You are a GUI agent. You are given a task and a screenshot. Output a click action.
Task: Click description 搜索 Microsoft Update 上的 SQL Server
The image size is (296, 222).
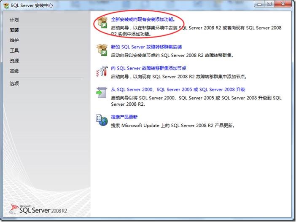pos(173,126)
